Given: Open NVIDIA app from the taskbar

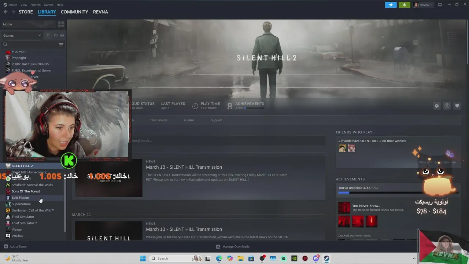Looking at the screenshot, I should tap(294, 258).
